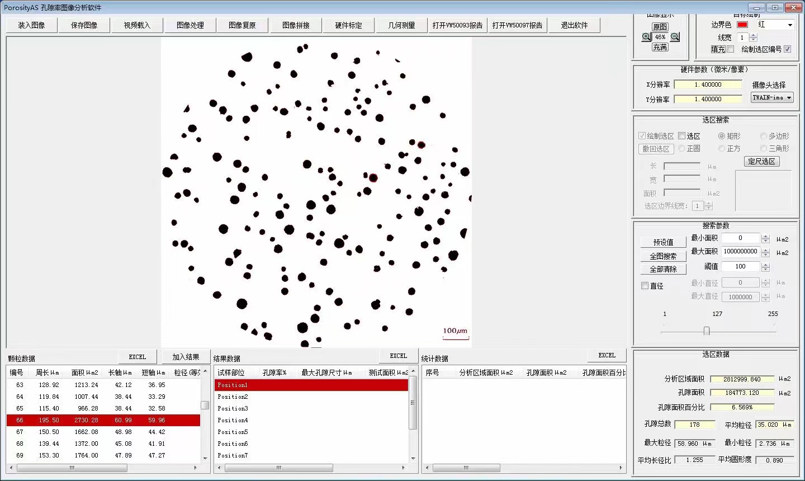Click the zoom in magnifier icon
Viewport: 805px width, 481px height.
(x=646, y=37)
